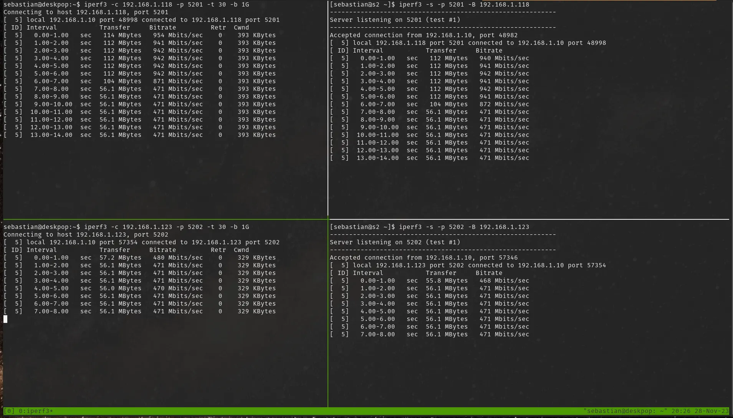Click the bitrate value 872 Mbits/sec
This screenshot has height=418, width=733.
coord(505,104)
